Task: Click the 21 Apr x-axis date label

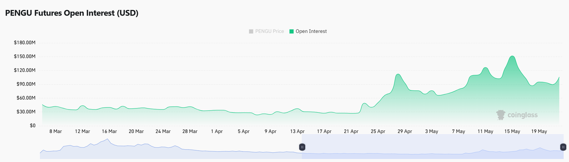Action: 351,131
